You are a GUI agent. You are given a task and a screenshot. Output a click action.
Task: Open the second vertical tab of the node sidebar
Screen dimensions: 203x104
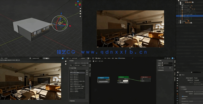(175, 65)
